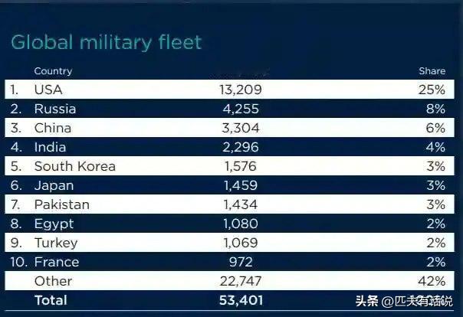Viewport: 463px width, 317px height.
Task: Click the 13,209 fleet value
Action: click(x=241, y=90)
